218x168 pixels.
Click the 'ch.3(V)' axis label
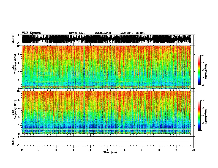(x=13, y=141)
